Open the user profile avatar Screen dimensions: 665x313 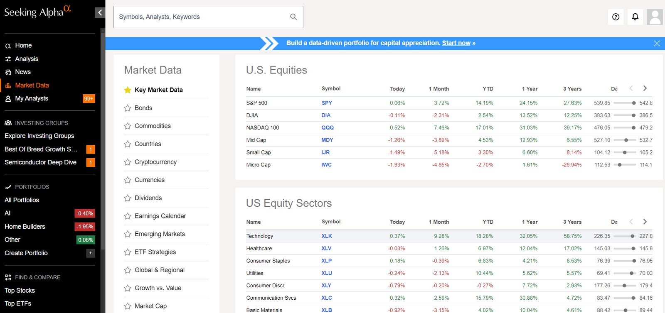pyautogui.click(x=655, y=17)
